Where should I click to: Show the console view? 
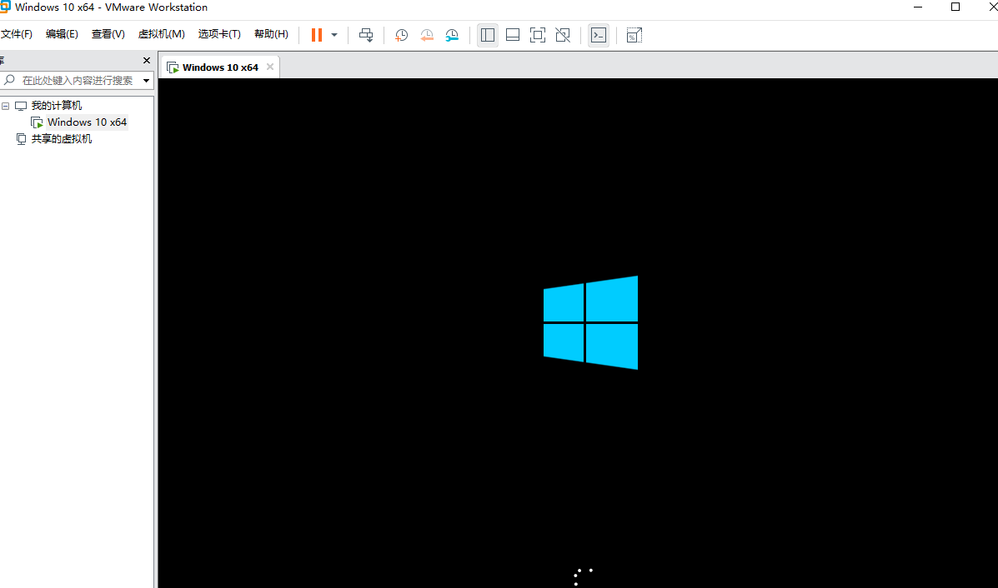click(599, 35)
